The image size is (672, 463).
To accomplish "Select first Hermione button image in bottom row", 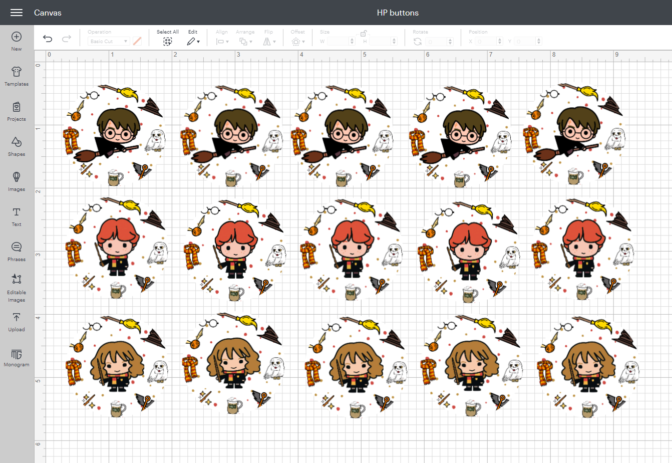I will click(116, 367).
